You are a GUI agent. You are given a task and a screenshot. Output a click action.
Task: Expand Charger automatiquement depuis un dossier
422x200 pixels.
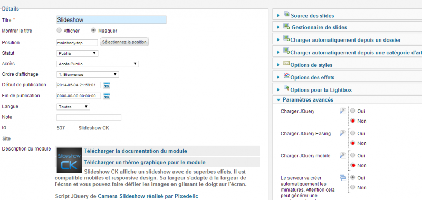(346, 40)
